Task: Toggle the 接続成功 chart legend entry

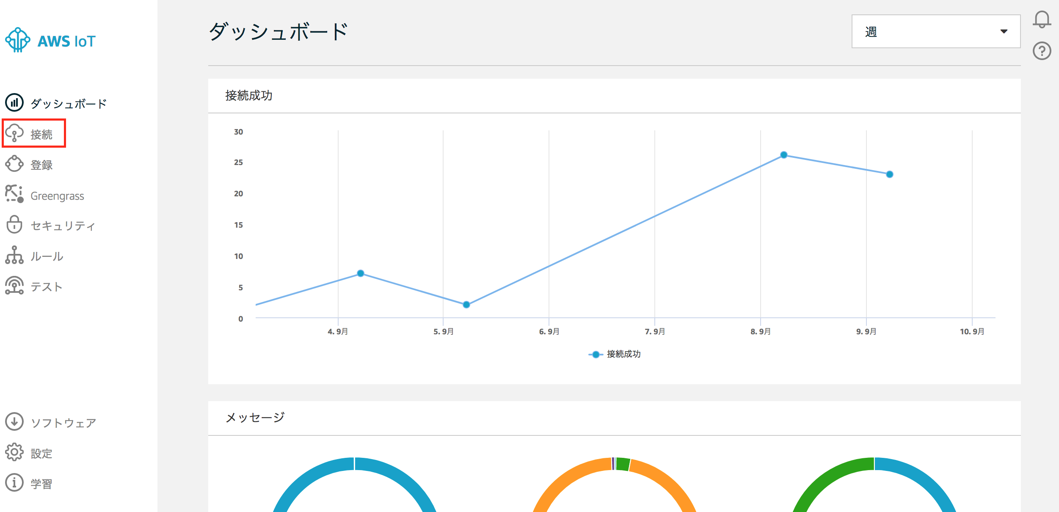Action: pyautogui.click(x=615, y=354)
